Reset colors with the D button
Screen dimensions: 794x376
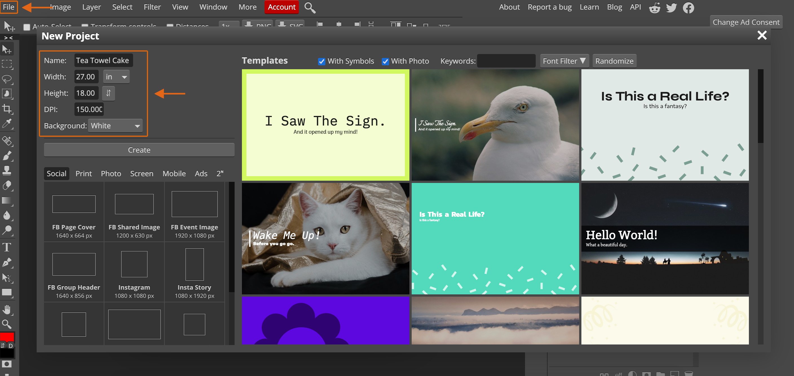[x=10, y=346]
